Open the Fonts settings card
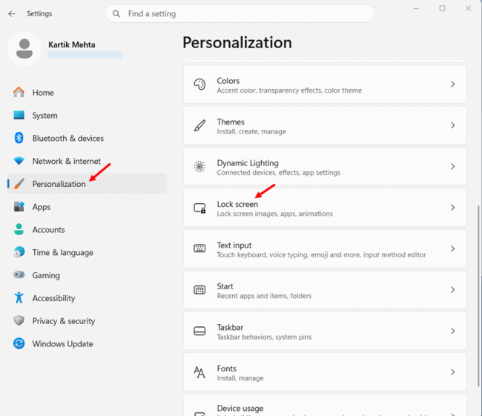The image size is (482, 416). point(325,372)
